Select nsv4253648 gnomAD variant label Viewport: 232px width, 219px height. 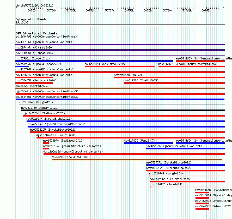click(x=56, y=124)
